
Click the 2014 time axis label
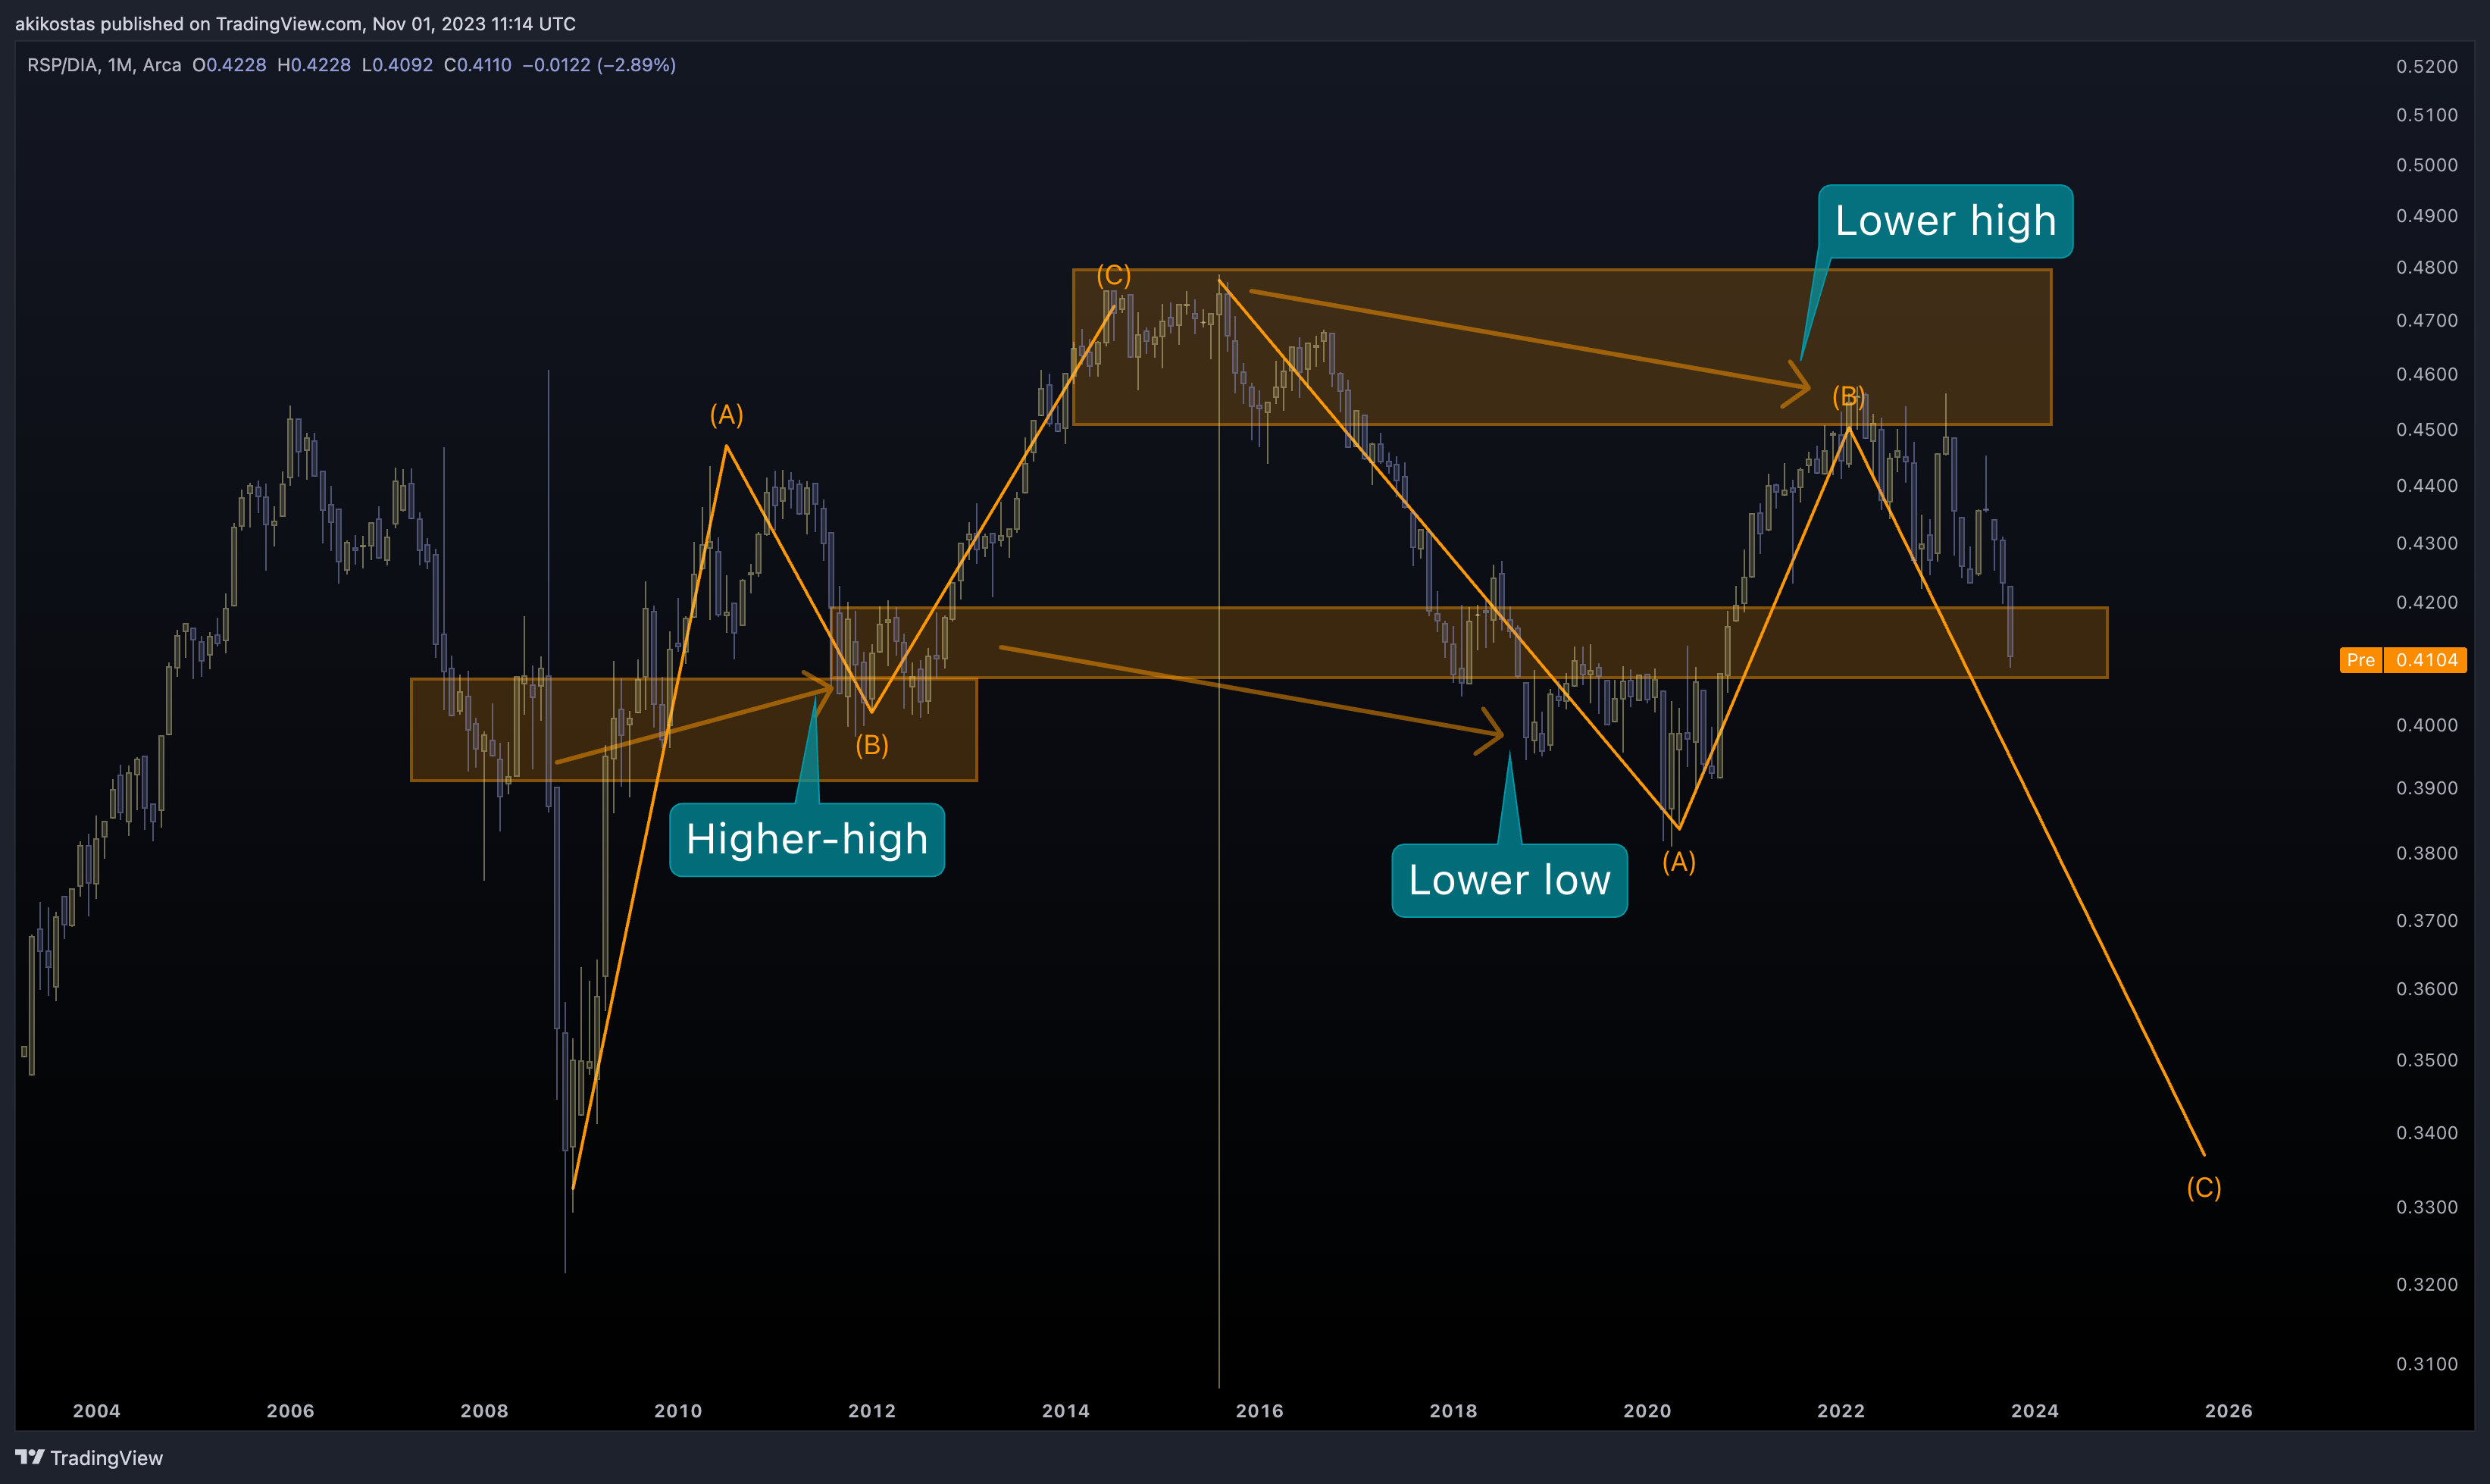coord(1065,1411)
